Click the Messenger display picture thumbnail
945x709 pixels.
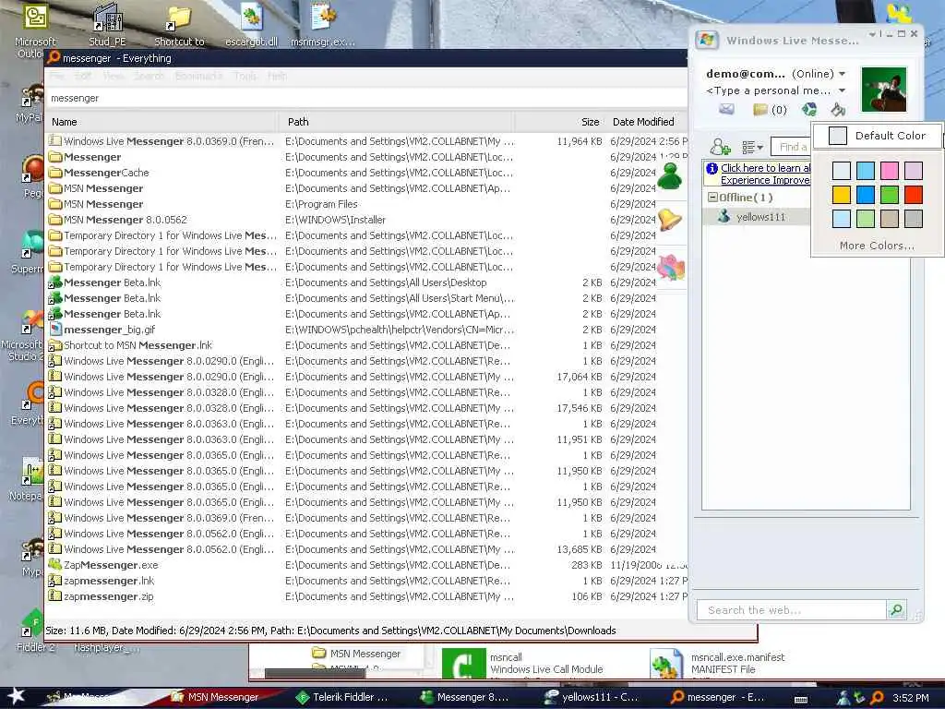883,90
